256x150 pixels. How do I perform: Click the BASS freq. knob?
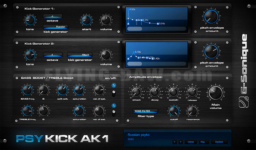pos(27,90)
